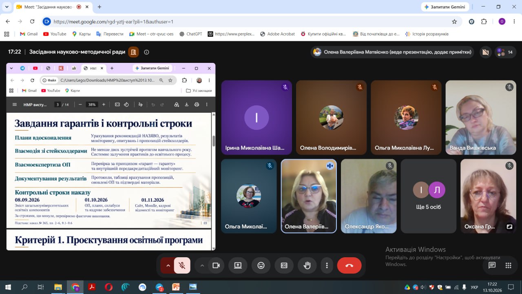Open the Meet activities grid
522x294 pixels.
[x=508, y=265]
